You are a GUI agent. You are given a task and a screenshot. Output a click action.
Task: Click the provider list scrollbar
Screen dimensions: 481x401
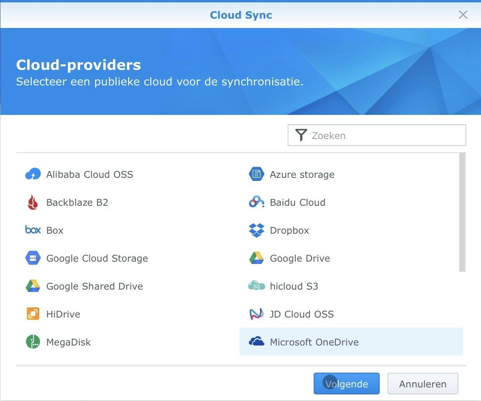[462, 212]
